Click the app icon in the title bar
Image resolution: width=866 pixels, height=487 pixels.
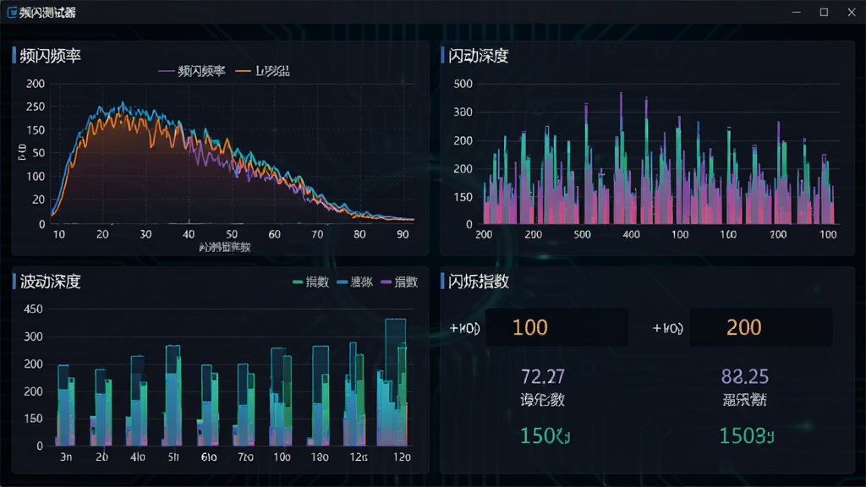pyautogui.click(x=12, y=12)
